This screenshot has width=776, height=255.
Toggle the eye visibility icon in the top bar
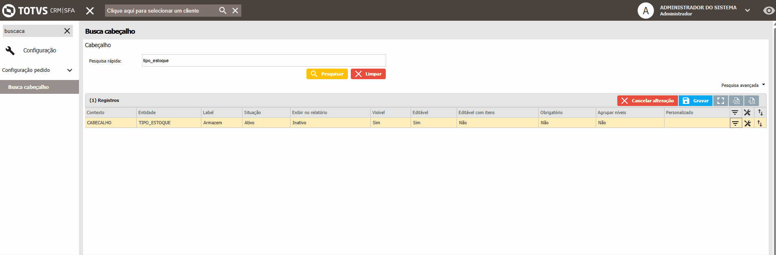(x=769, y=11)
